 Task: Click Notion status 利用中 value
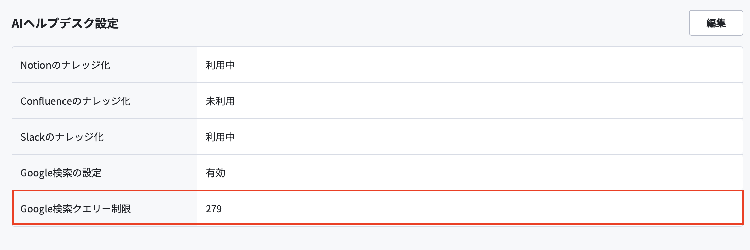pos(220,65)
